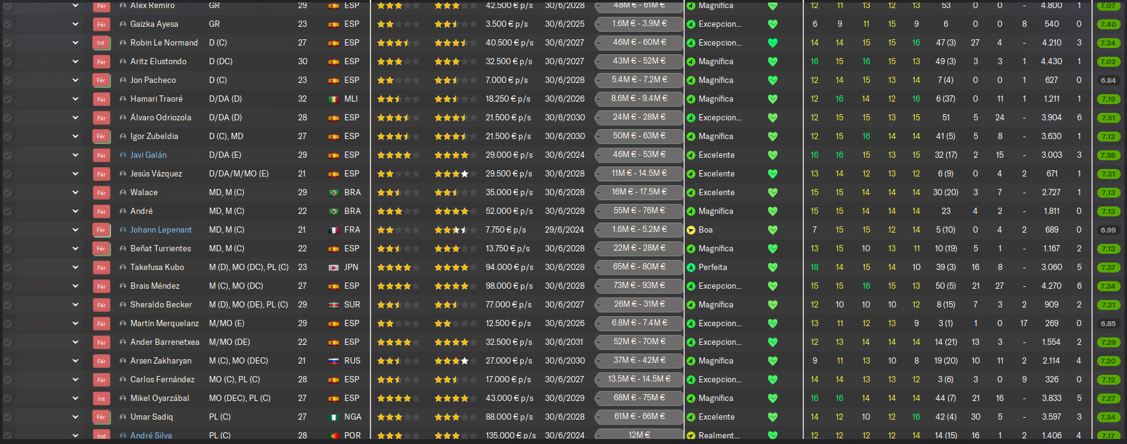Click the info icon next to Robin Le Normand
Image resolution: width=1127 pixels, height=444 pixels.
click(x=123, y=43)
